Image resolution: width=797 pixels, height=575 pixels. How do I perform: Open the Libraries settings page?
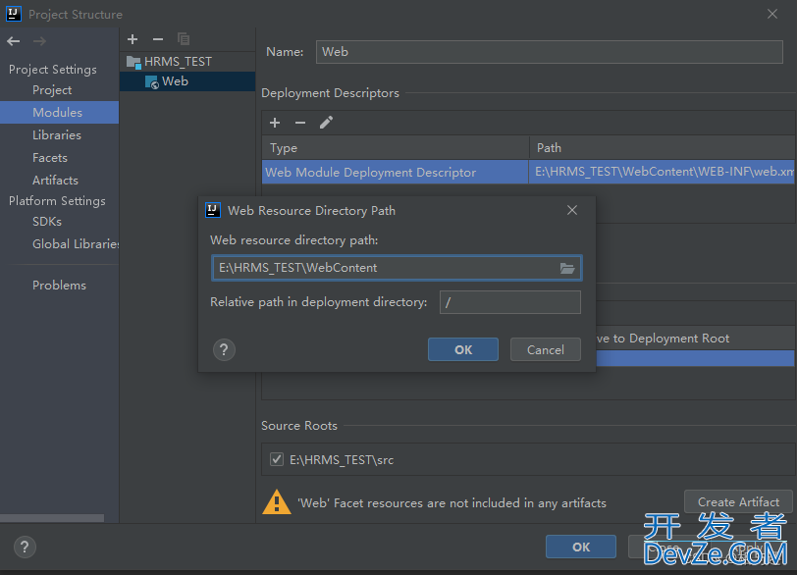click(57, 135)
